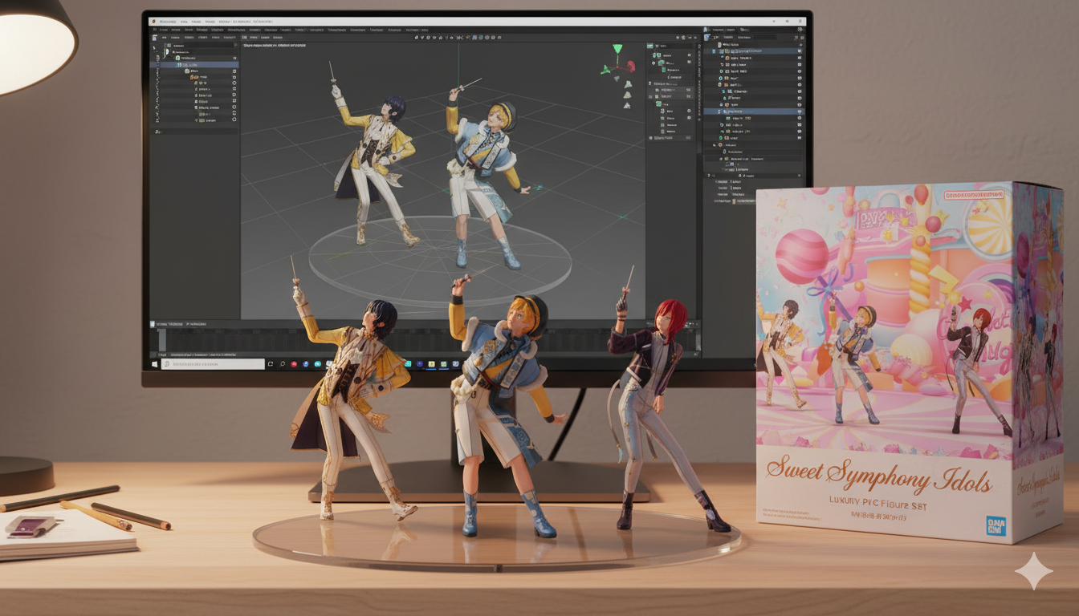Viewport: 1079px width, 616px height.
Task: Click the red circular icon on taskbar
Action: click(294, 364)
